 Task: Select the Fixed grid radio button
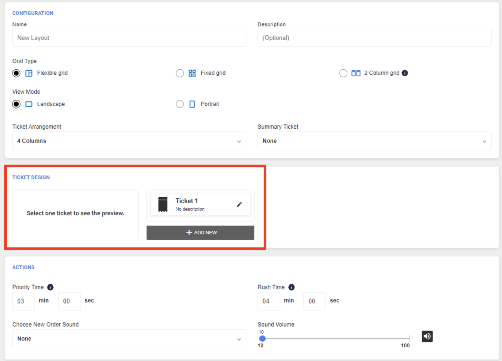pyautogui.click(x=180, y=73)
